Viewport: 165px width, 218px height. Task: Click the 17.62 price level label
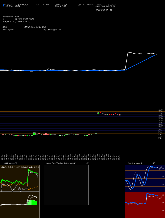[x=161, y=113]
